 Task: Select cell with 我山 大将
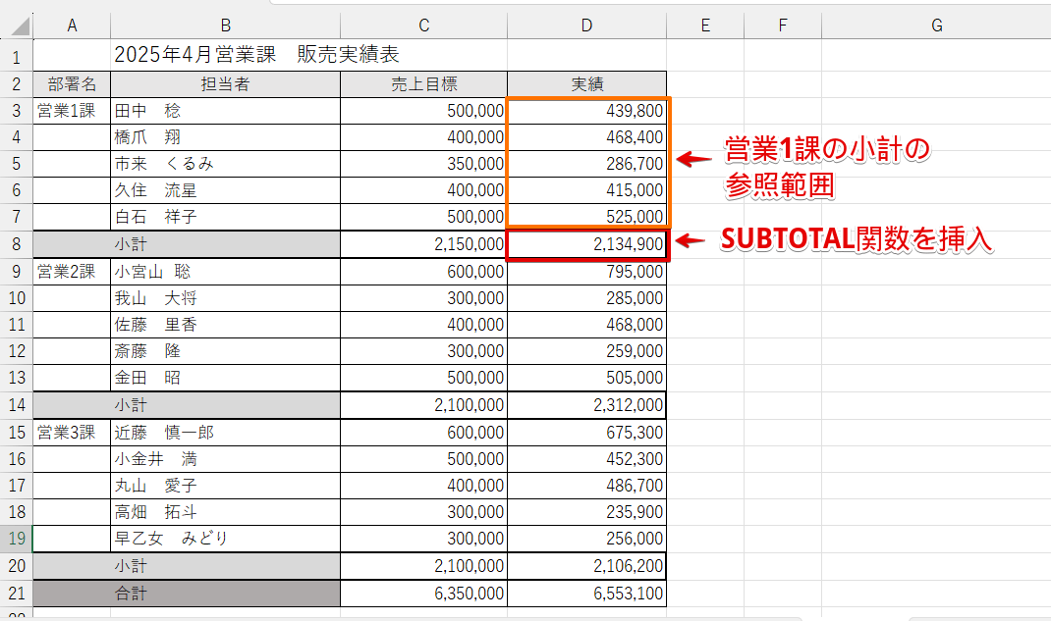tap(225, 298)
